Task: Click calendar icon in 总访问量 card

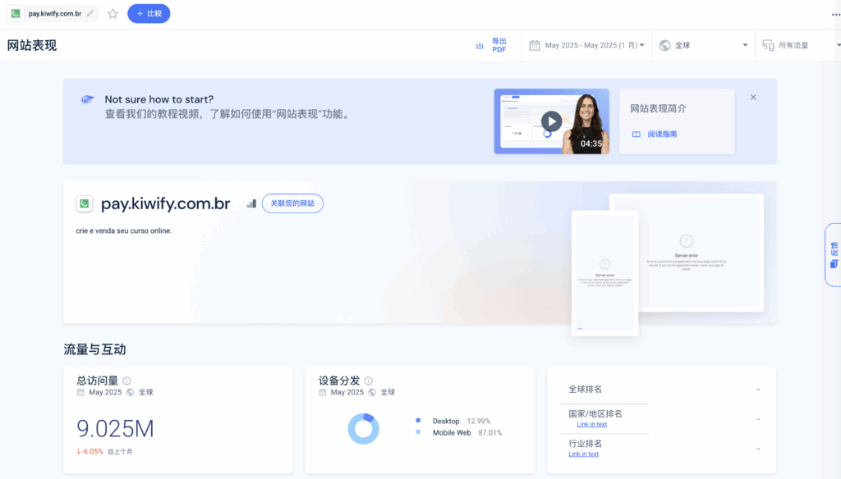Action: [x=80, y=392]
